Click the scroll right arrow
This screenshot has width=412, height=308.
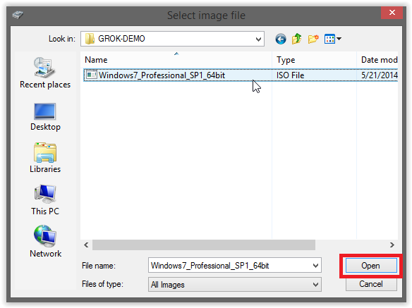point(392,245)
